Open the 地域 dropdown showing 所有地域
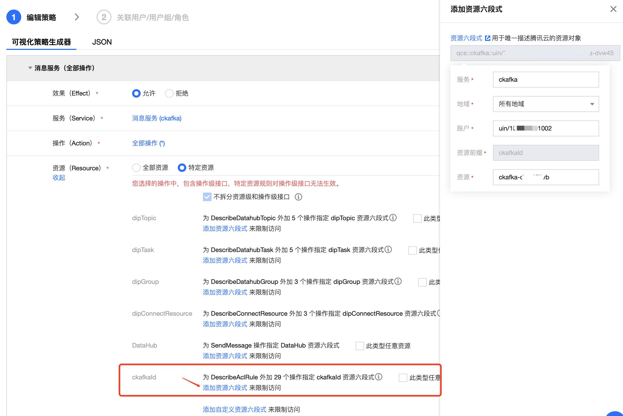This screenshot has height=416, width=623. pyautogui.click(x=546, y=104)
